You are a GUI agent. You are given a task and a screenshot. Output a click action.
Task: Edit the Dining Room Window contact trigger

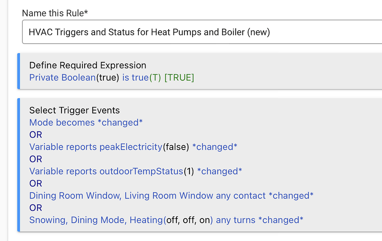[x=171, y=195]
